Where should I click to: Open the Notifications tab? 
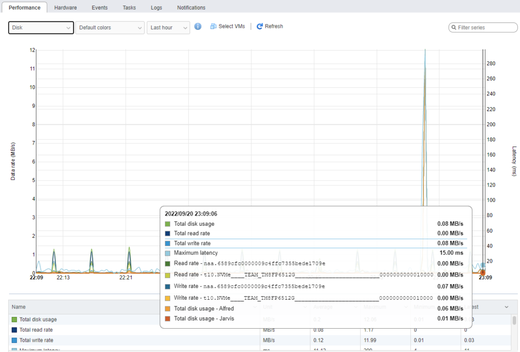click(x=191, y=7)
